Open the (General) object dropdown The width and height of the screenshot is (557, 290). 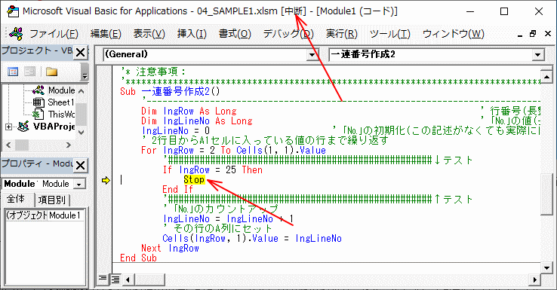click(312, 54)
